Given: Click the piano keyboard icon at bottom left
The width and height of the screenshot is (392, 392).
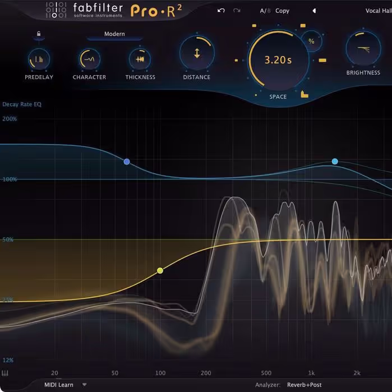Looking at the screenshot, I should pos(6,373).
